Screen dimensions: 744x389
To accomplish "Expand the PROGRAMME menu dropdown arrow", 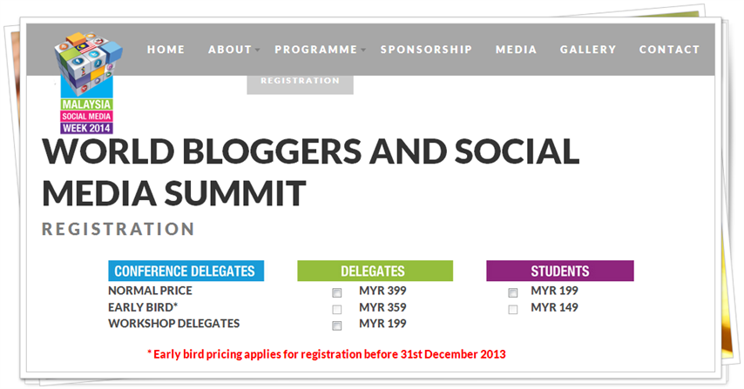I will (363, 50).
